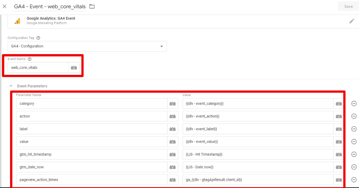Insert variable for the category parameter name
This screenshot has width=359, height=188.
point(173,103)
